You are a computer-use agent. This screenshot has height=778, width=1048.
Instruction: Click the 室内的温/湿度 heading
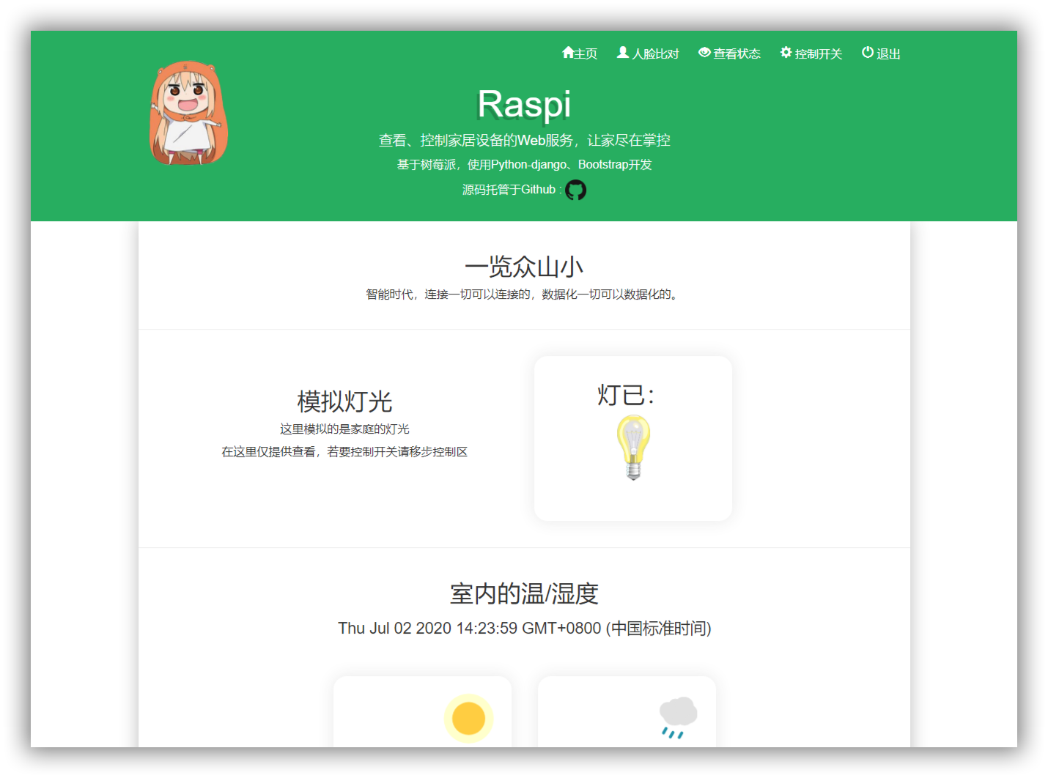524,593
